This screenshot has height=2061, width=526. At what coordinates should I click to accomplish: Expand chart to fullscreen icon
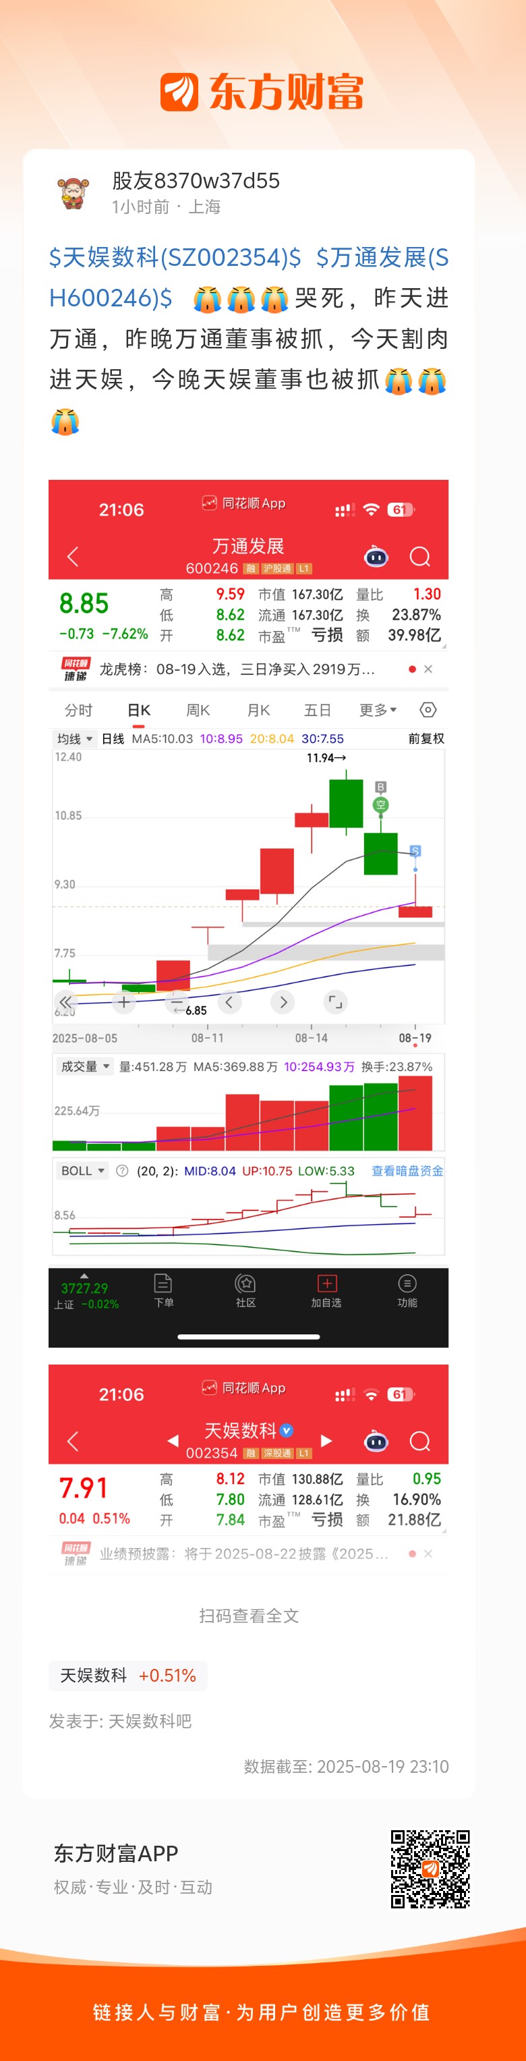(x=336, y=1001)
